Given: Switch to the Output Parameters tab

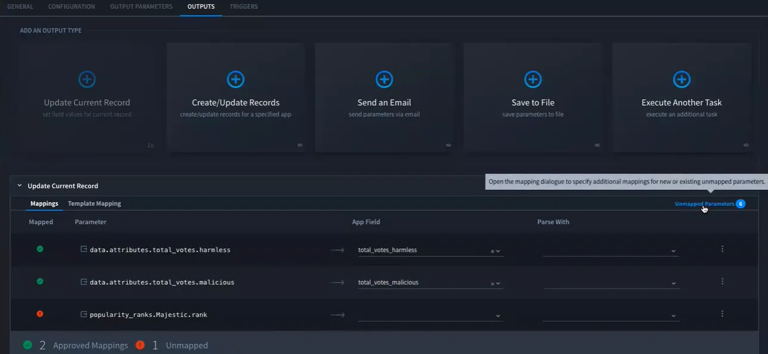Looking at the screenshot, I should [141, 7].
